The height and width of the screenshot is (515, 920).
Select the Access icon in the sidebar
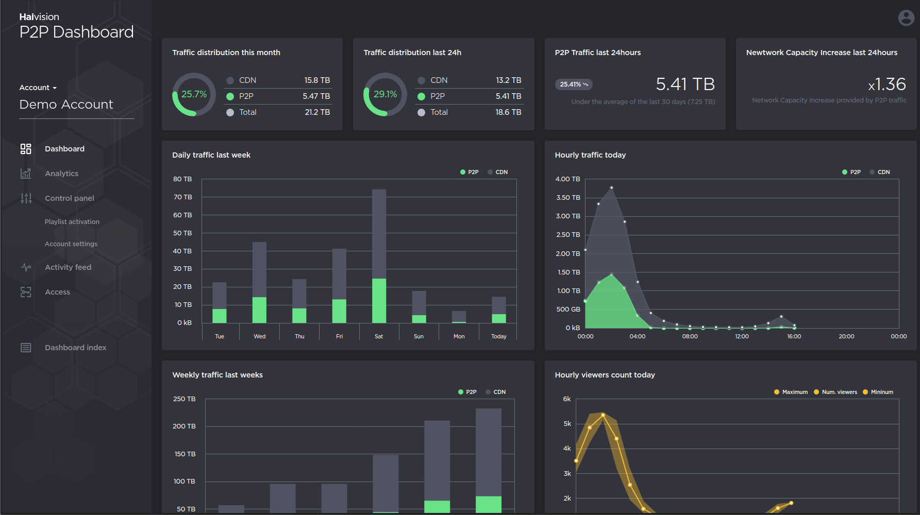26,292
